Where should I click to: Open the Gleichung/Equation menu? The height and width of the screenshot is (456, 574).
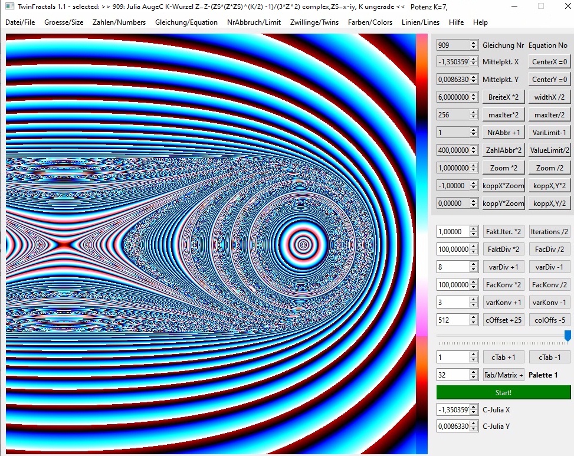(x=186, y=22)
